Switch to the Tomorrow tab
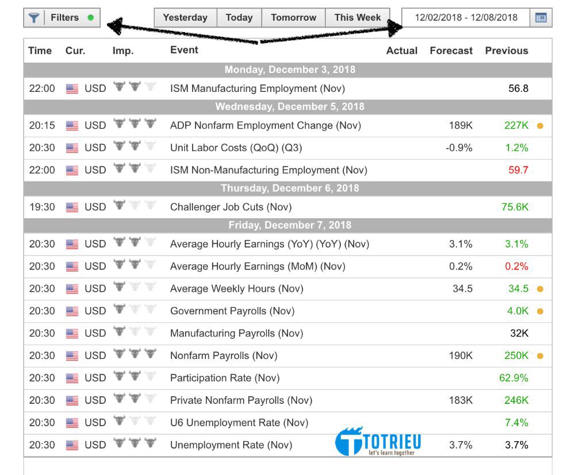Image resolution: width=575 pixels, height=475 pixels. 293,17
